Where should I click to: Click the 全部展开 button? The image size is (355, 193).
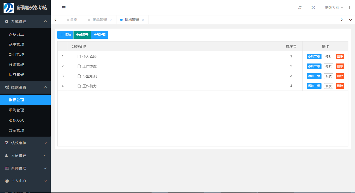tap(82, 35)
